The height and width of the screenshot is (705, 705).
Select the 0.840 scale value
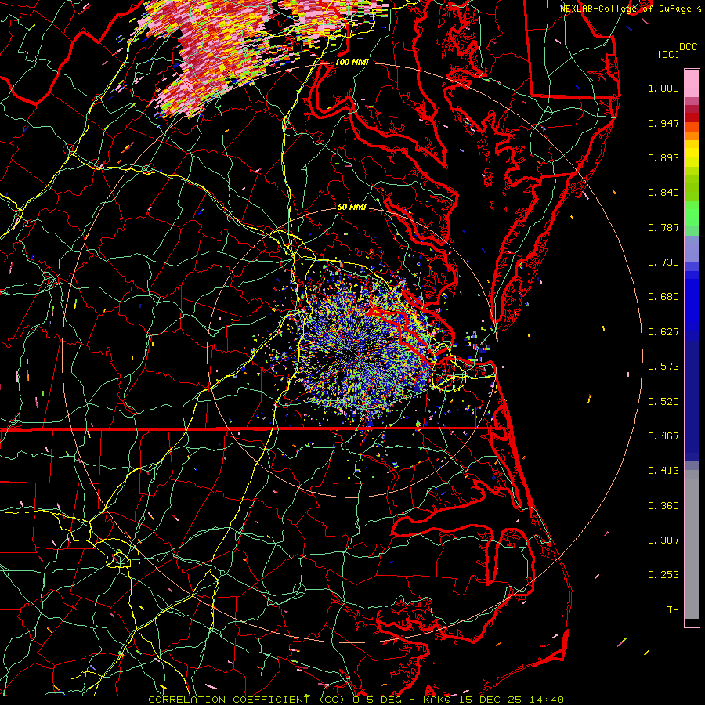click(x=663, y=193)
